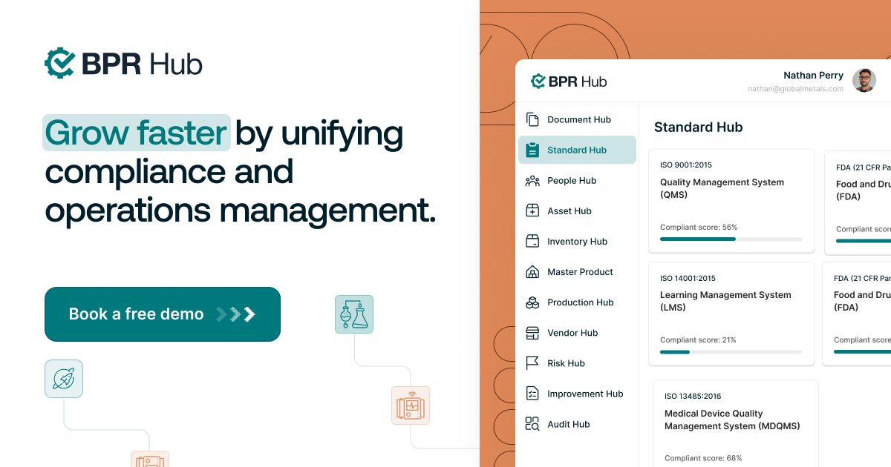This screenshot has height=467, width=891.
Task: Click the orange medical monitor icon tile
Action: 411,405
